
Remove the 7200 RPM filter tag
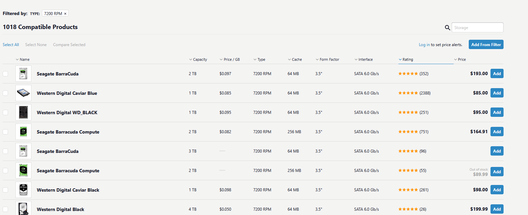click(65, 14)
